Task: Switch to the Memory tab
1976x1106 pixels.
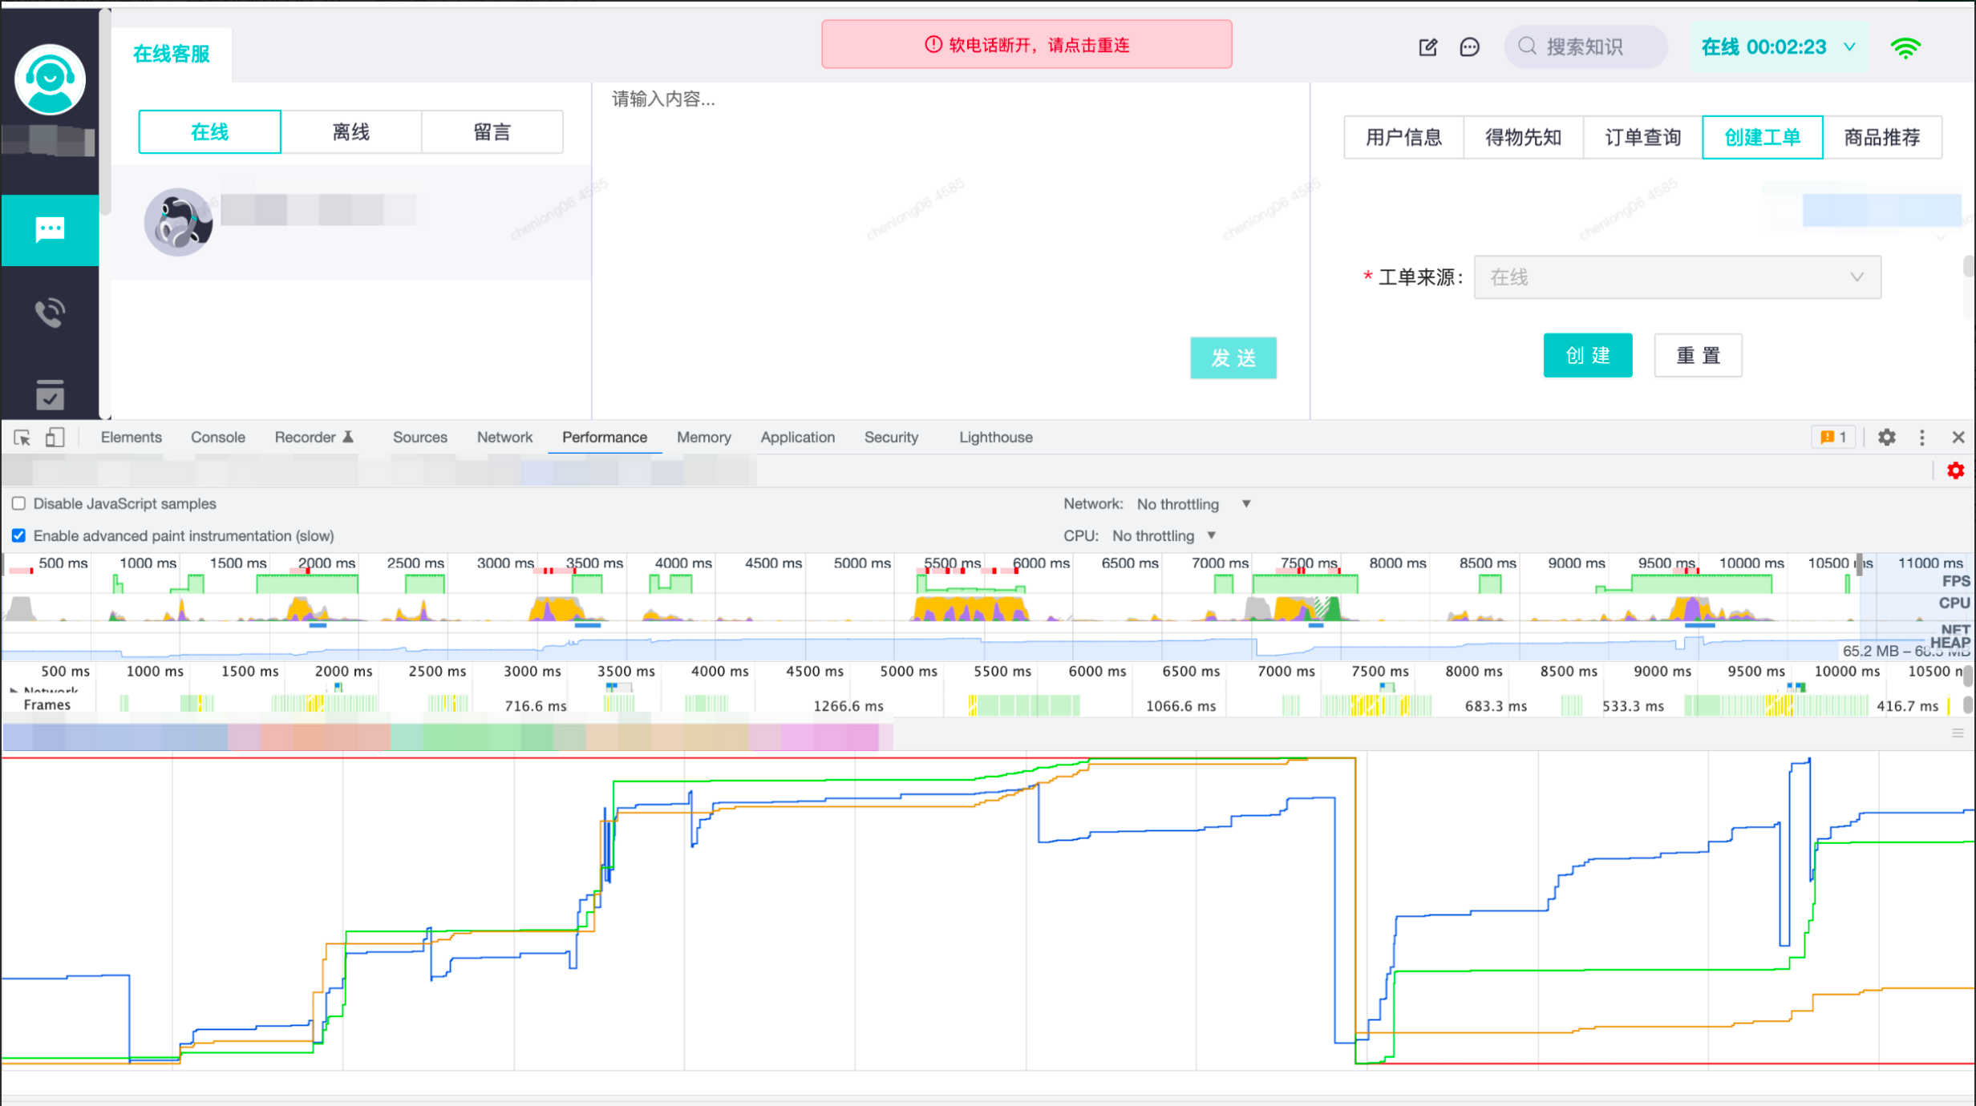Action: pos(703,438)
